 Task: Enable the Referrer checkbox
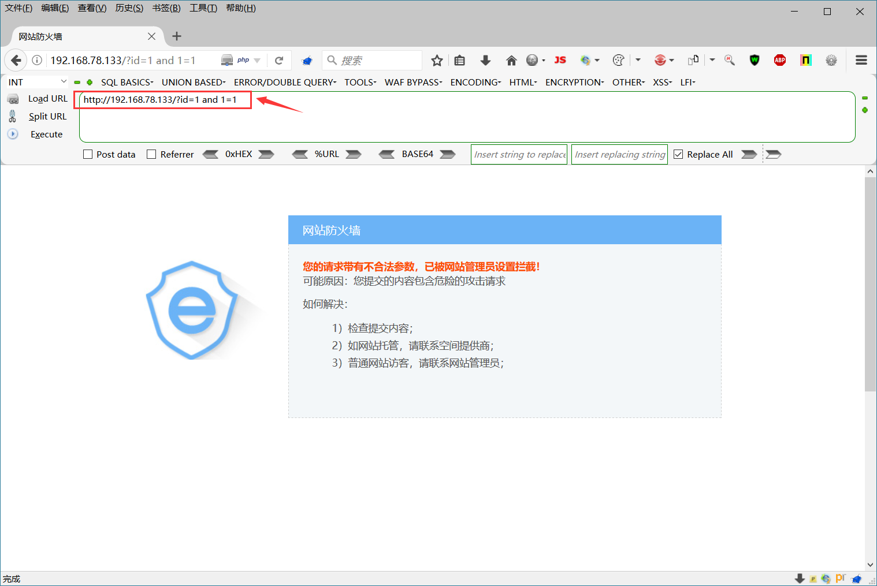[x=151, y=154]
